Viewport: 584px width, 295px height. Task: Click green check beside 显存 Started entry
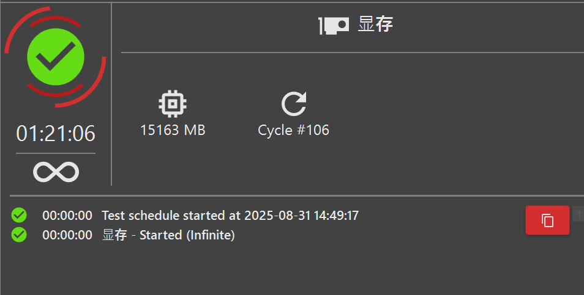click(x=19, y=235)
